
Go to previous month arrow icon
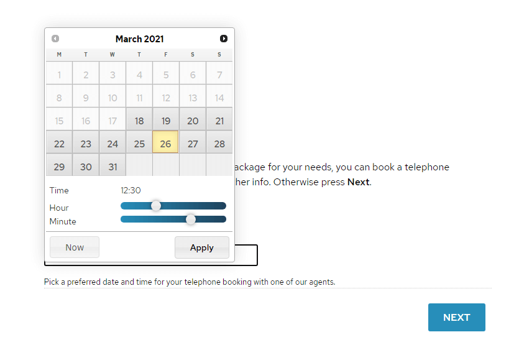tap(55, 39)
